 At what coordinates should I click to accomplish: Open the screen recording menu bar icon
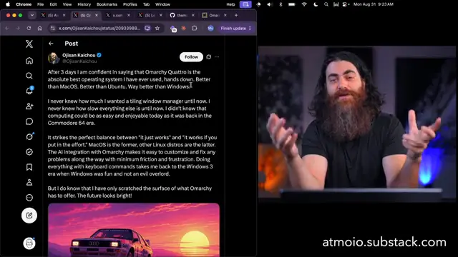pos(245,4)
